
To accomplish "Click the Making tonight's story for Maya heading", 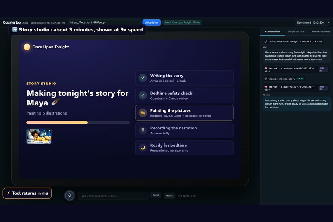I will [78, 98].
